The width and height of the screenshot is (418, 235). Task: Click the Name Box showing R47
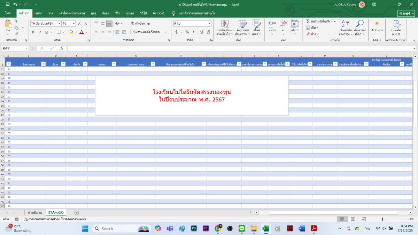pyautogui.click(x=13, y=48)
